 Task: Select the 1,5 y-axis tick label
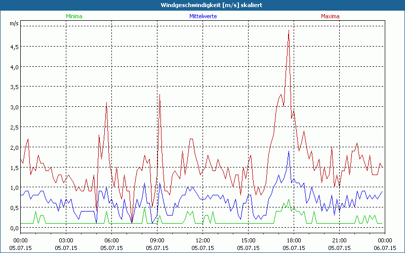(14, 167)
